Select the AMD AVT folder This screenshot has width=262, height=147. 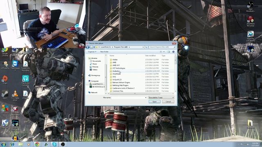[116, 65]
